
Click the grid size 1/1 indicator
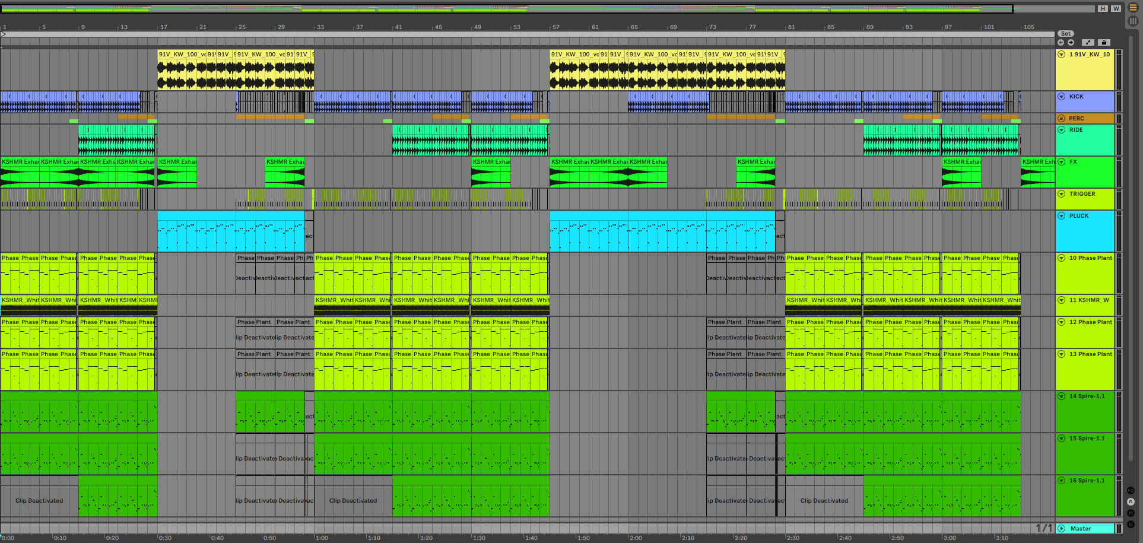coord(1043,528)
